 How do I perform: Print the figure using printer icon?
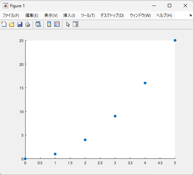(x=28, y=24)
